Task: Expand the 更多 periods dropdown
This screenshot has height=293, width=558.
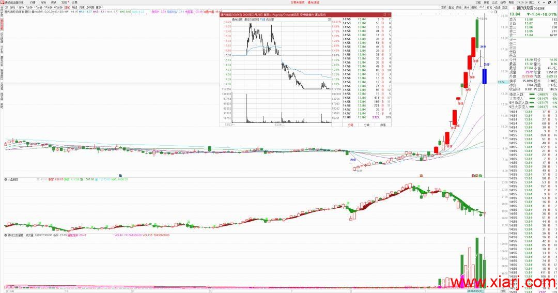Action: coord(99,7)
